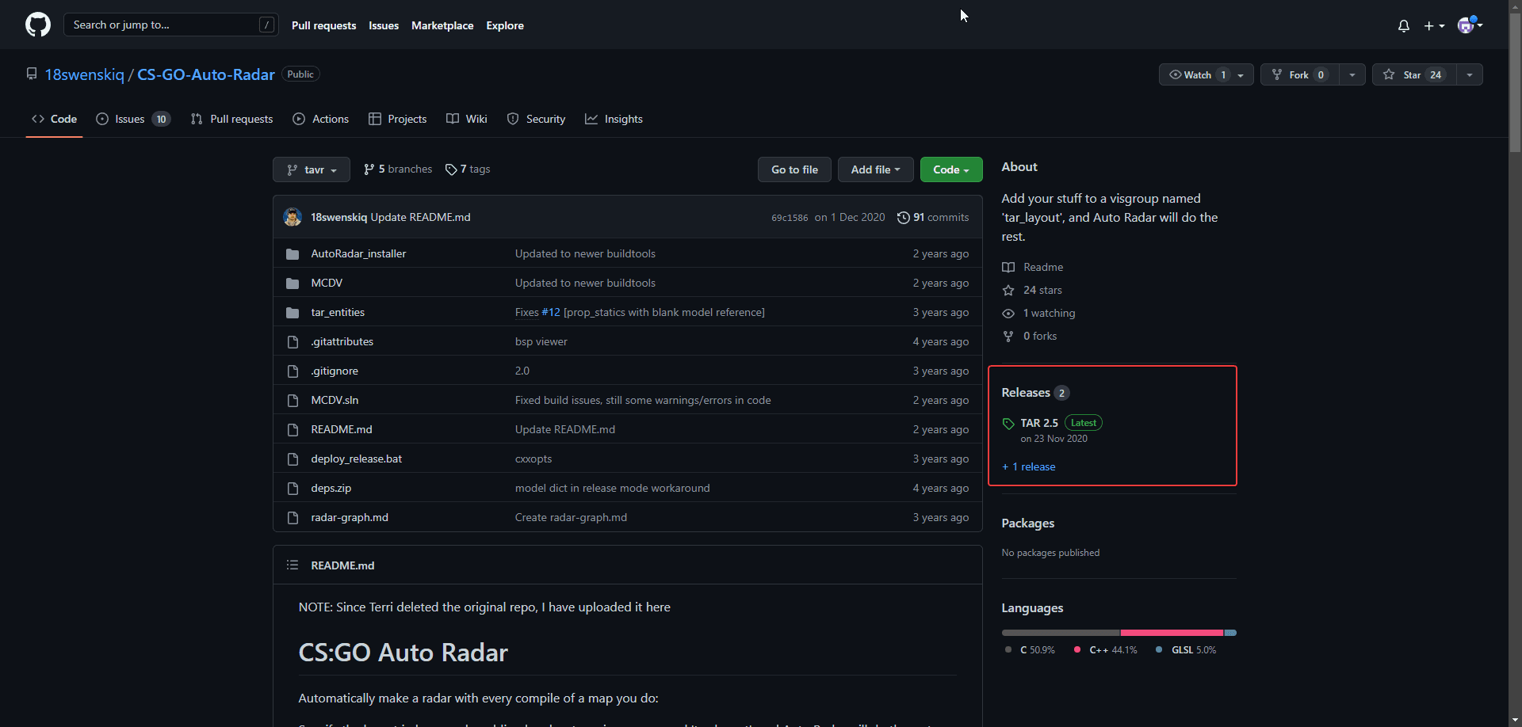The height and width of the screenshot is (727, 1522).
Task: Focus the 'Search or jump to' field
Action: point(163,25)
